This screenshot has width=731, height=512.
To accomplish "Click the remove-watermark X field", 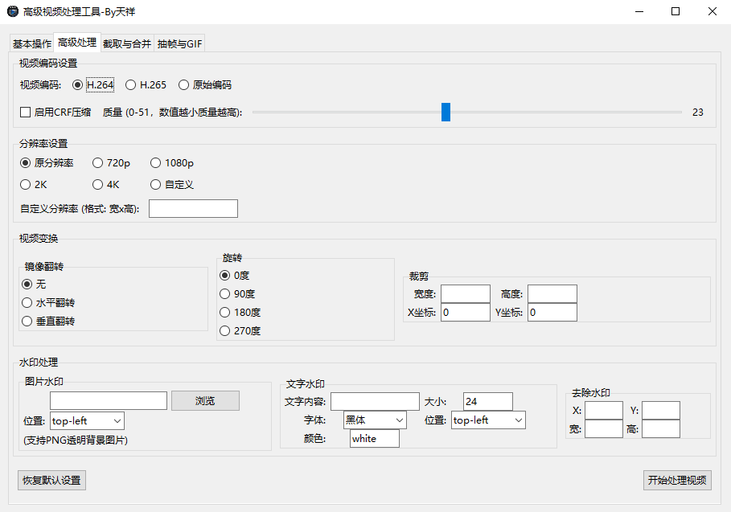I will coord(604,411).
